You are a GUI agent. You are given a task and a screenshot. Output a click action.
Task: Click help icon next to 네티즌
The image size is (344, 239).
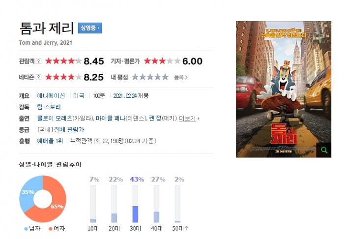coord(39,77)
